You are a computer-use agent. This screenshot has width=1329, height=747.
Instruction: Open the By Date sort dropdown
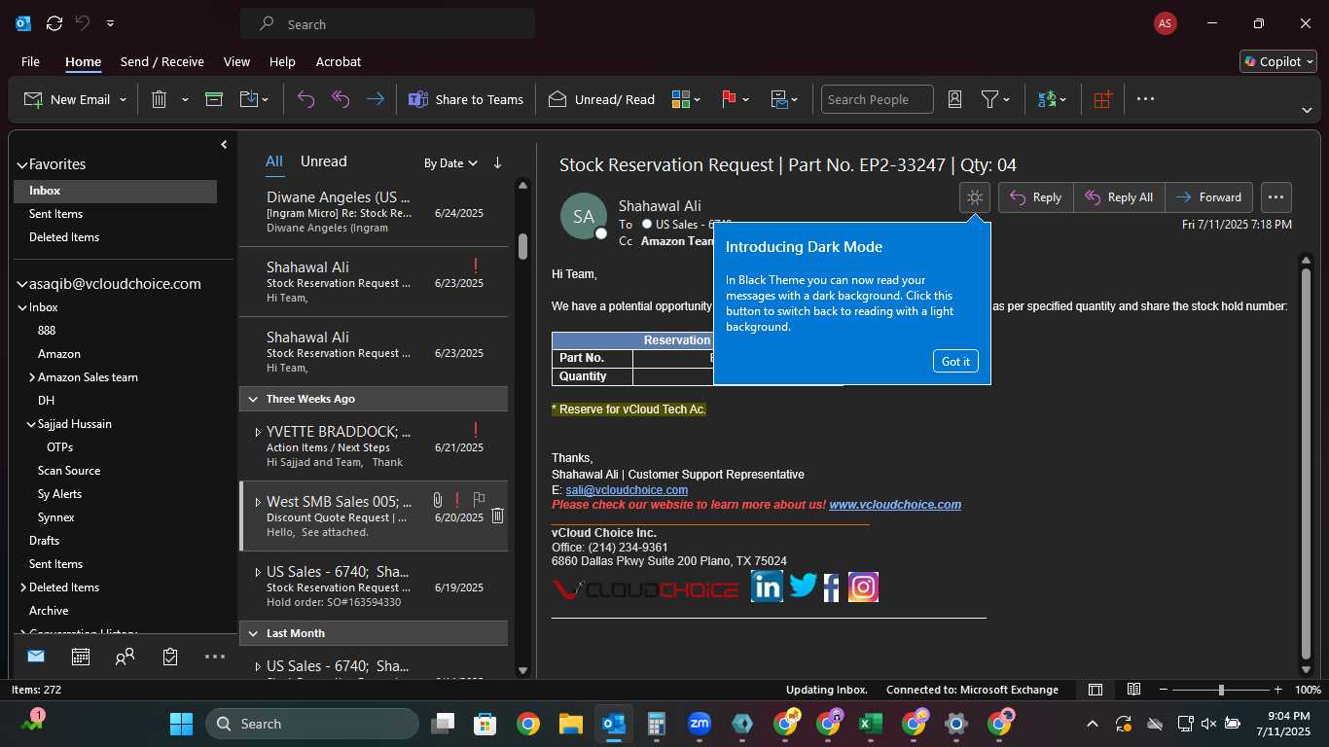pyautogui.click(x=451, y=163)
